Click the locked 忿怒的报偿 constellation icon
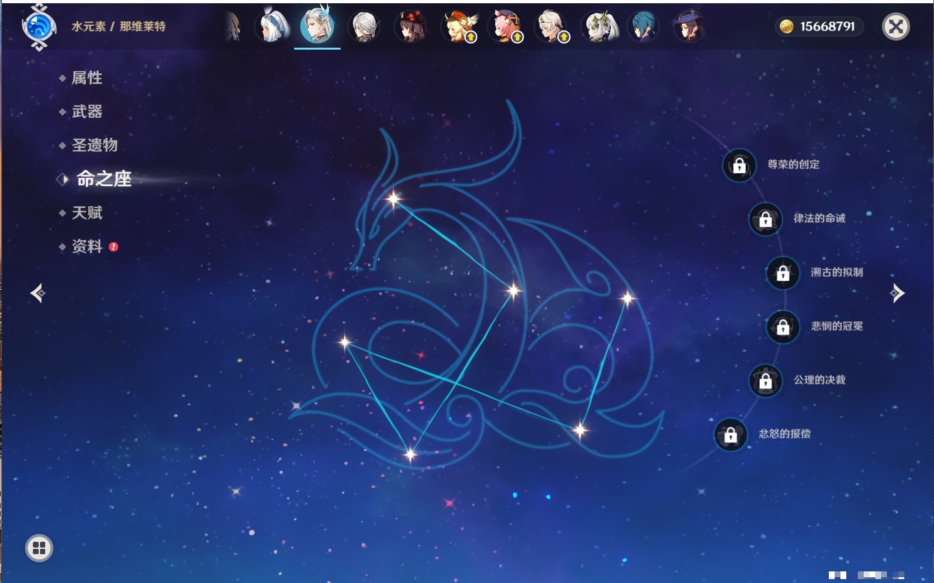Viewport: 934px width, 583px height. pyautogui.click(x=731, y=435)
